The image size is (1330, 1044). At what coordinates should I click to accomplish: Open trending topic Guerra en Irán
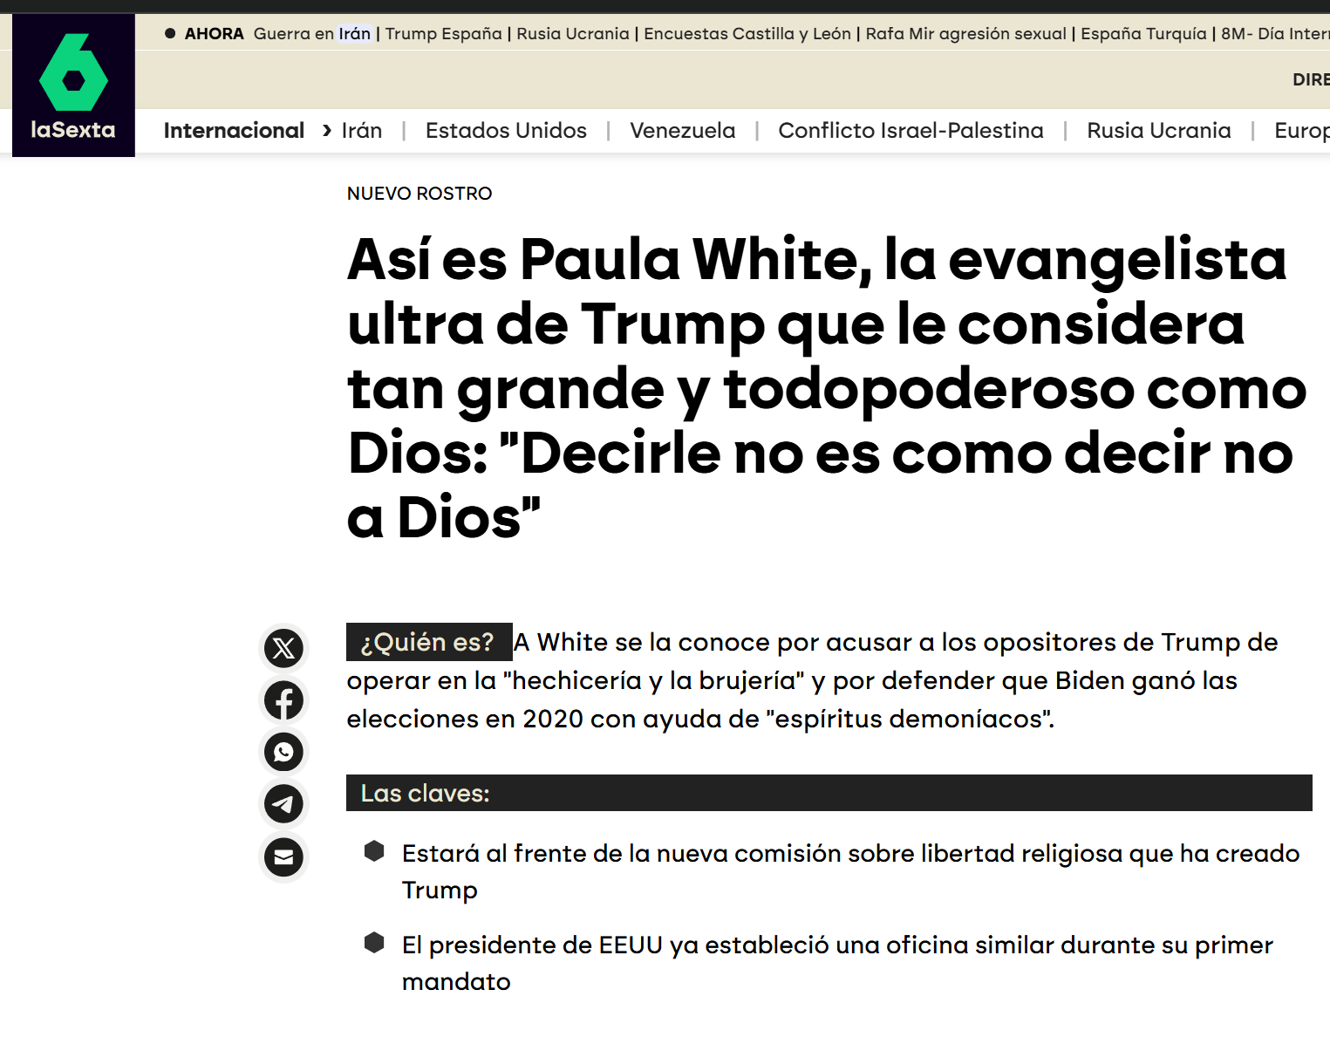click(311, 34)
